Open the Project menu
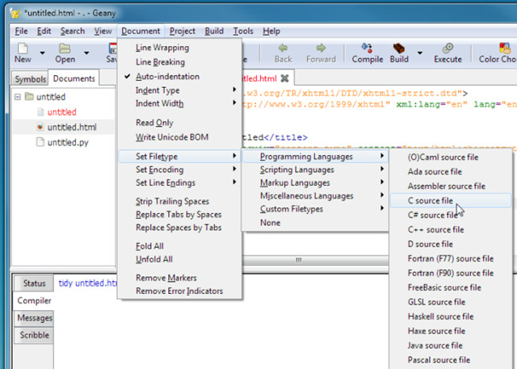 pos(183,31)
